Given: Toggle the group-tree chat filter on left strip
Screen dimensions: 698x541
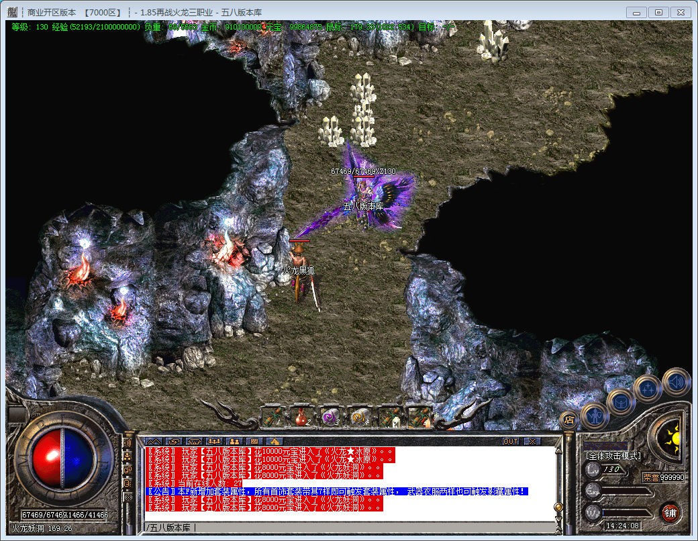Looking at the screenshot, I should pos(128,456).
